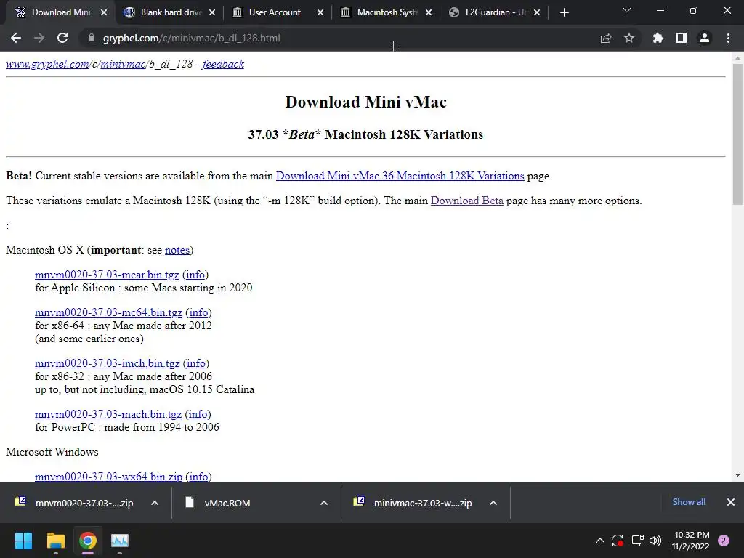744x558 pixels.
Task: Share this page using the share icon
Action: tap(606, 38)
